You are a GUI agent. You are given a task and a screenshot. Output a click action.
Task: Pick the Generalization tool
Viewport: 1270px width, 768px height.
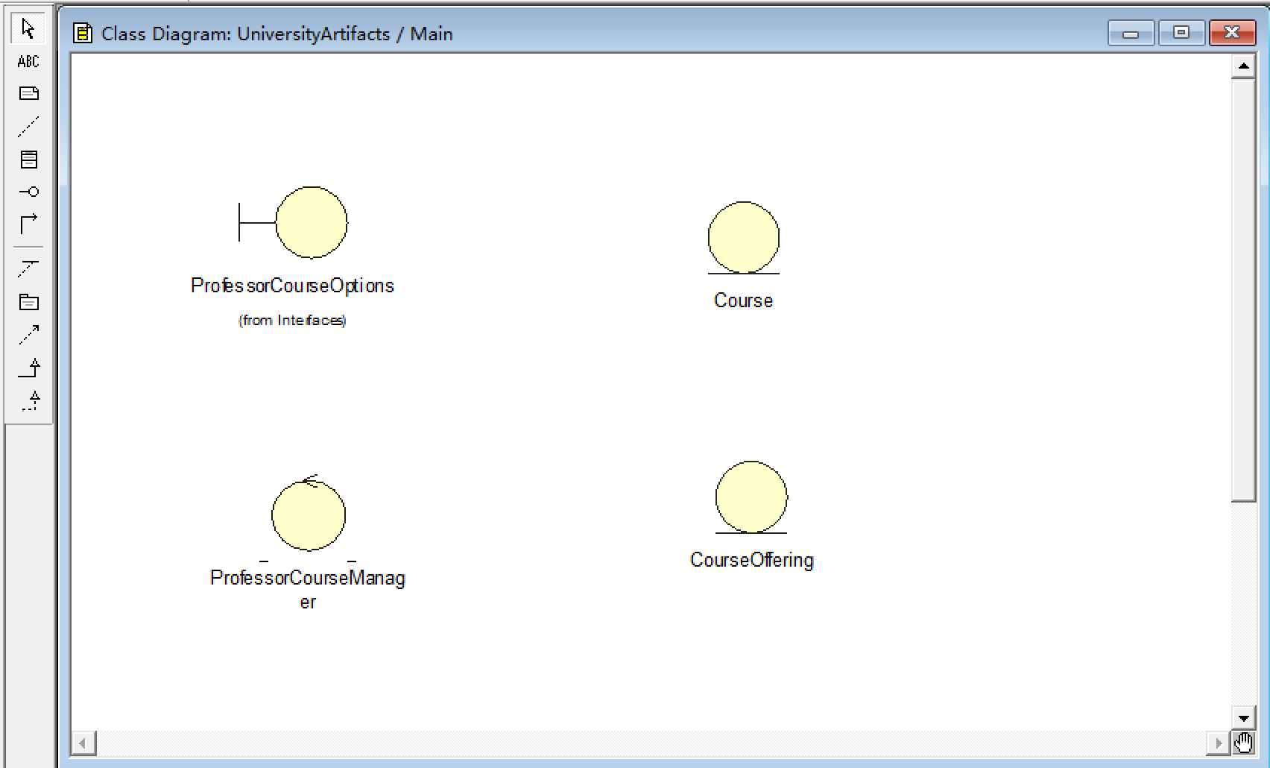tap(28, 368)
